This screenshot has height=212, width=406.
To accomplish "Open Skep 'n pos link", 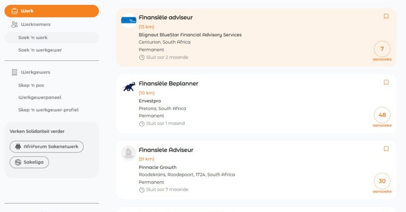I will click(31, 85).
